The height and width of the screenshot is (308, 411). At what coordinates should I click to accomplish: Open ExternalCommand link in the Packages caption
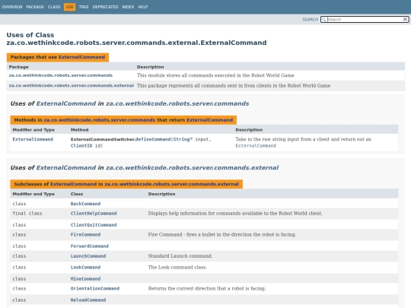tap(81, 57)
